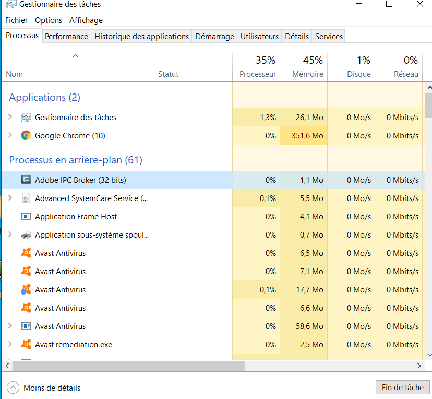Switch to Historique des applications tab
Viewport: 432px width, 399px height.
tap(141, 37)
